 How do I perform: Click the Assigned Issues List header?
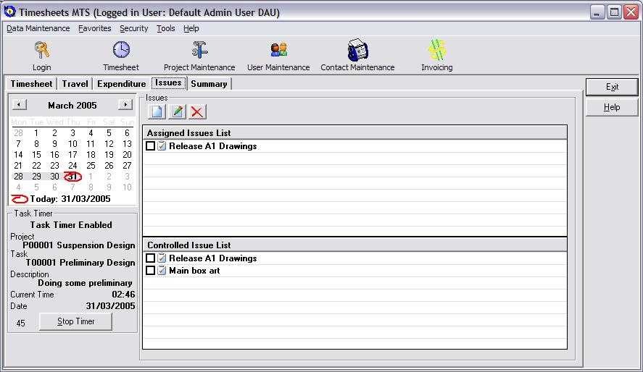point(354,132)
